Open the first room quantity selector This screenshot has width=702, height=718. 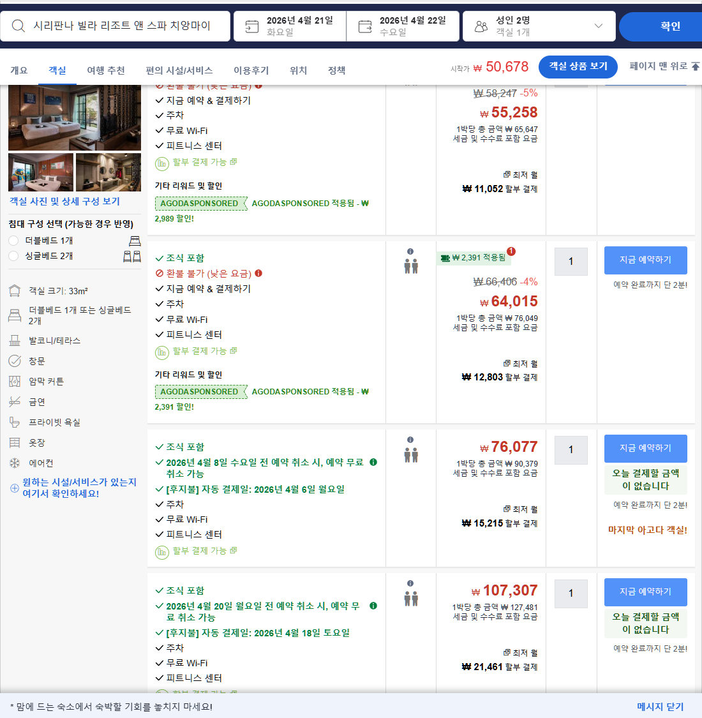[x=571, y=262]
